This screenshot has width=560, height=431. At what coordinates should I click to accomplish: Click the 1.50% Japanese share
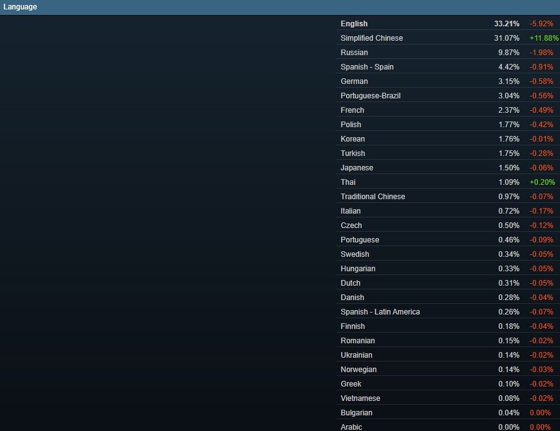509,168
